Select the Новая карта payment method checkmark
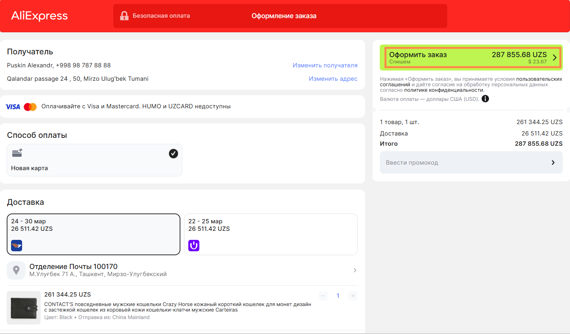 click(173, 154)
